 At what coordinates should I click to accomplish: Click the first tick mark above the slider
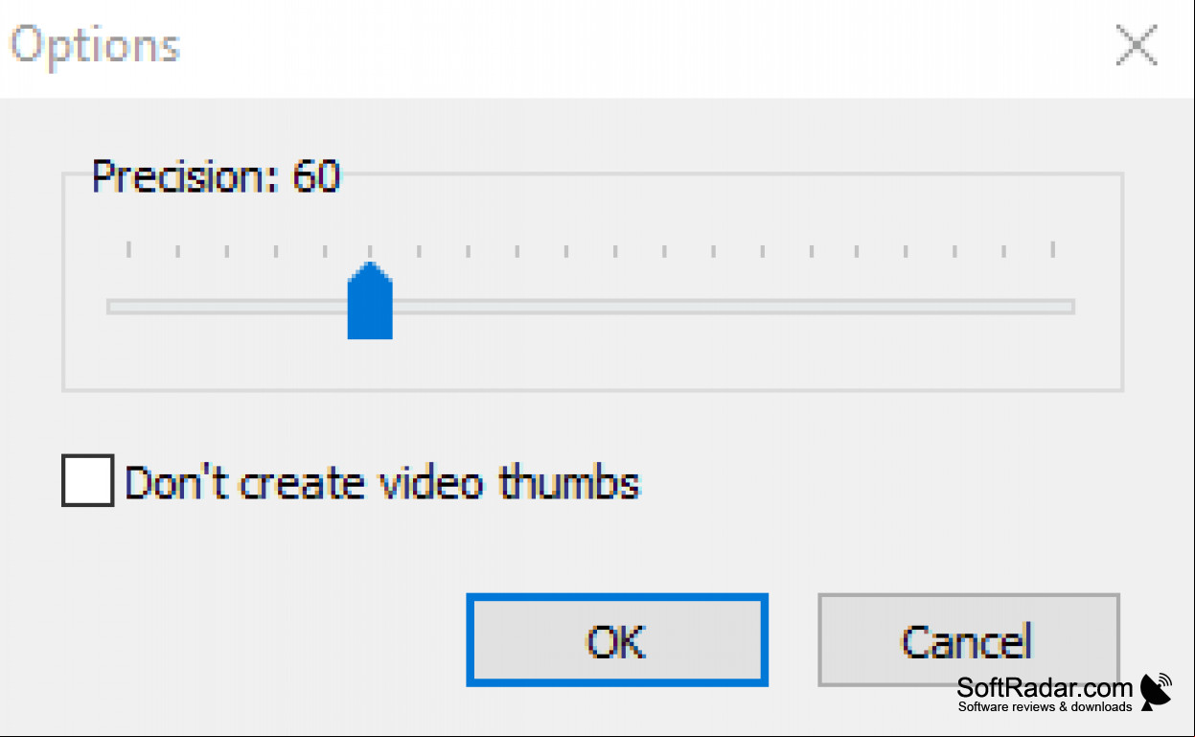click(128, 250)
